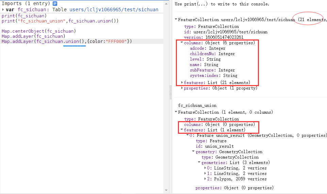Expand the var fc_sichuan import entry

coord(3,10)
